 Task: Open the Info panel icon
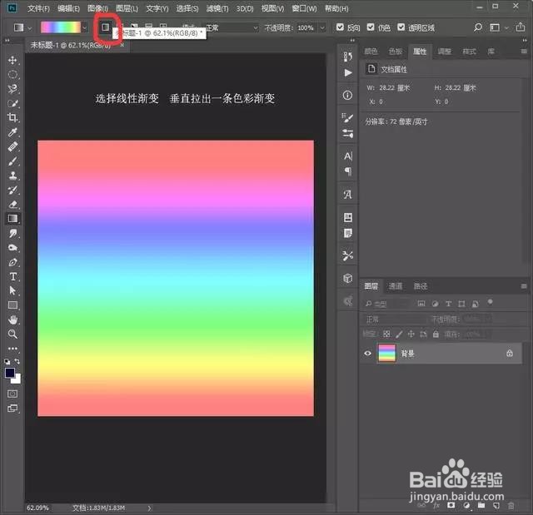(x=347, y=95)
